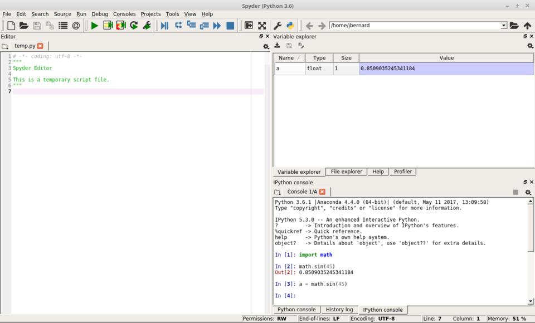
Task: Stop debugging with the blue square icon
Action: click(x=230, y=26)
